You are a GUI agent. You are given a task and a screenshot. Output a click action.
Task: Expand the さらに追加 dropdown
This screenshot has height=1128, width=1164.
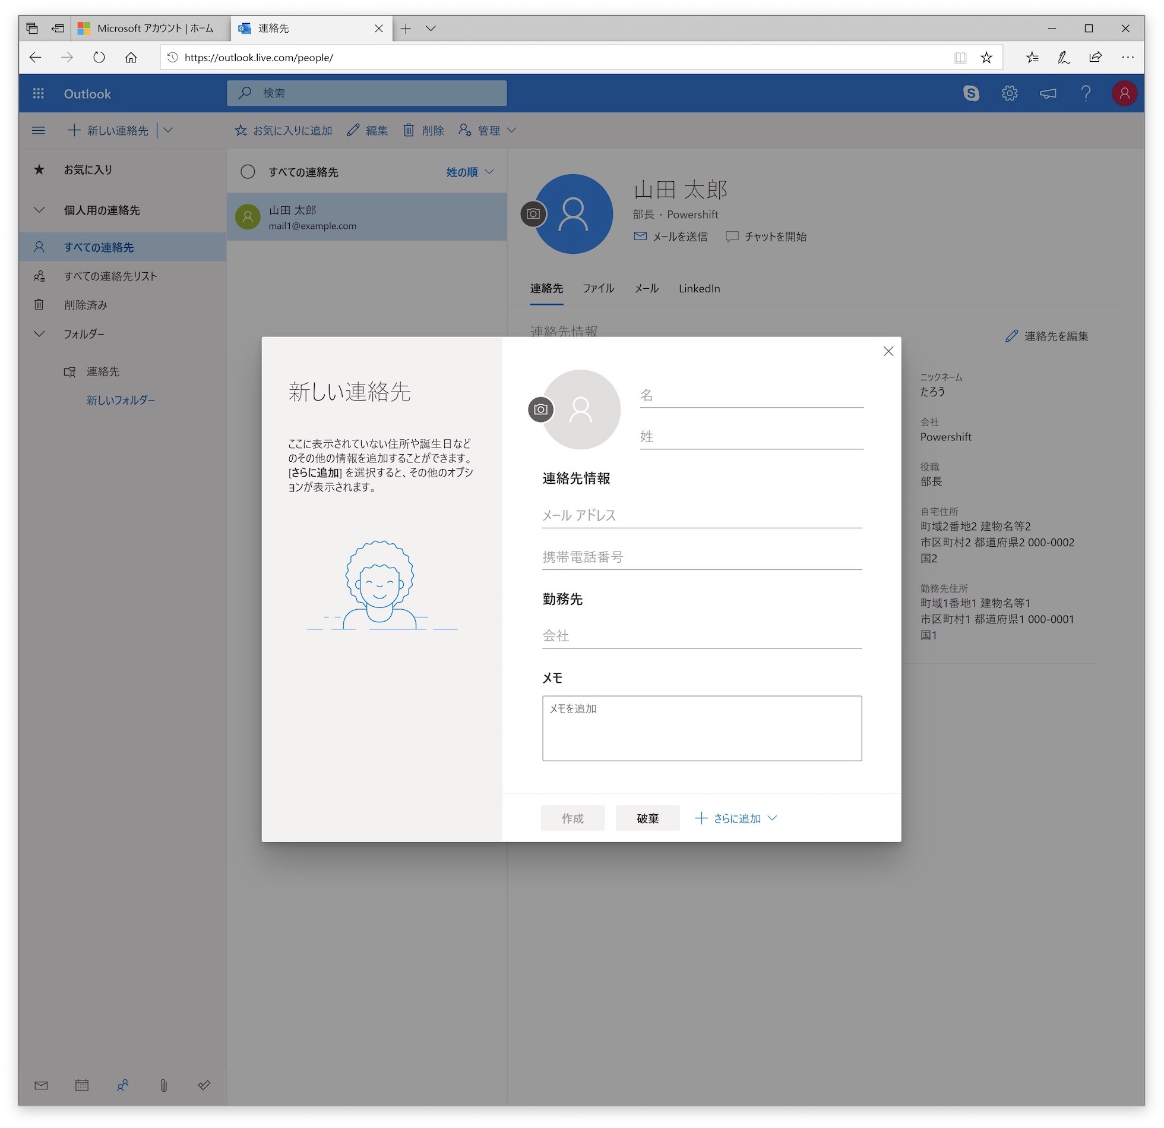(736, 818)
